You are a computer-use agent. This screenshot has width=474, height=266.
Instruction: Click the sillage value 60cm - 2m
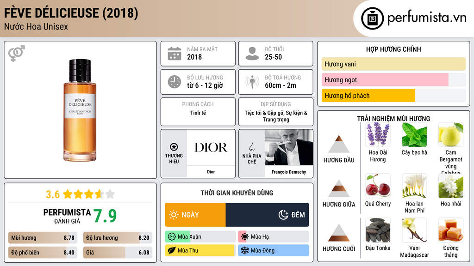280,85
